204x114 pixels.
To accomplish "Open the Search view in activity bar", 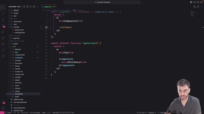I will pyautogui.click(x=3, y=13).
